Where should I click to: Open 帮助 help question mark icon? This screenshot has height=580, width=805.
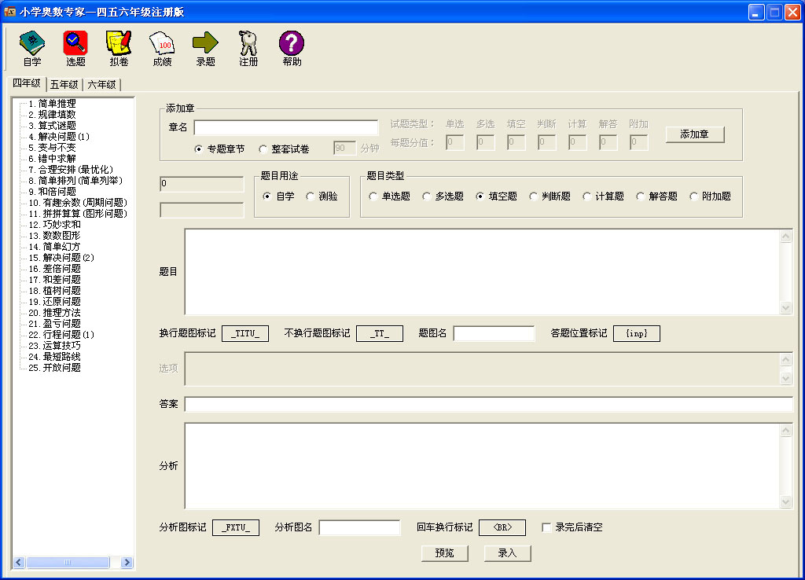tap(292, 49)
